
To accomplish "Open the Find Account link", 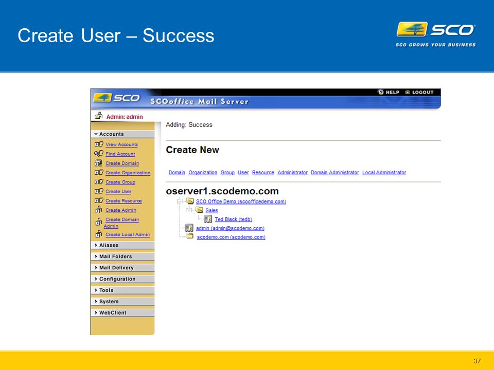I will (x=120, y=154).
